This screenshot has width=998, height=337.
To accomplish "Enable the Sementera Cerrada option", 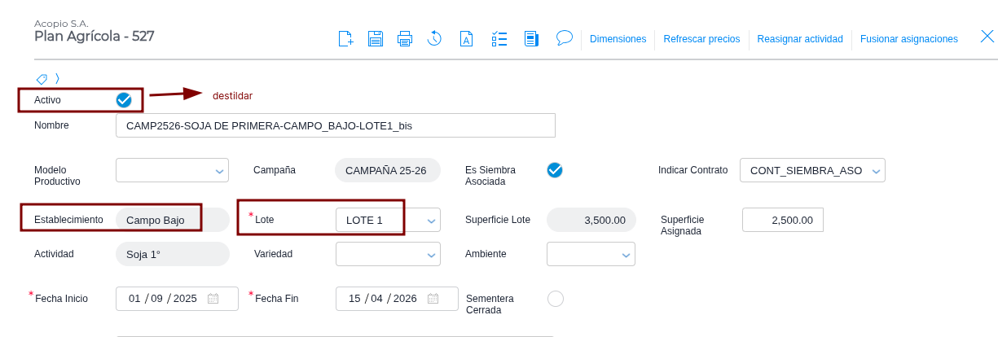I will click(556, 299).
